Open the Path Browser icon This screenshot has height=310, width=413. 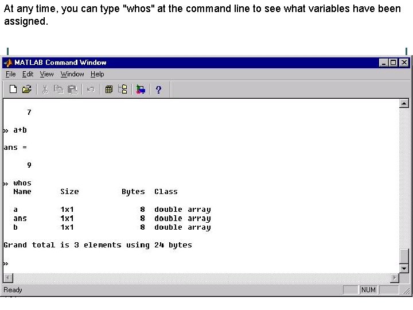pos(123,90)
